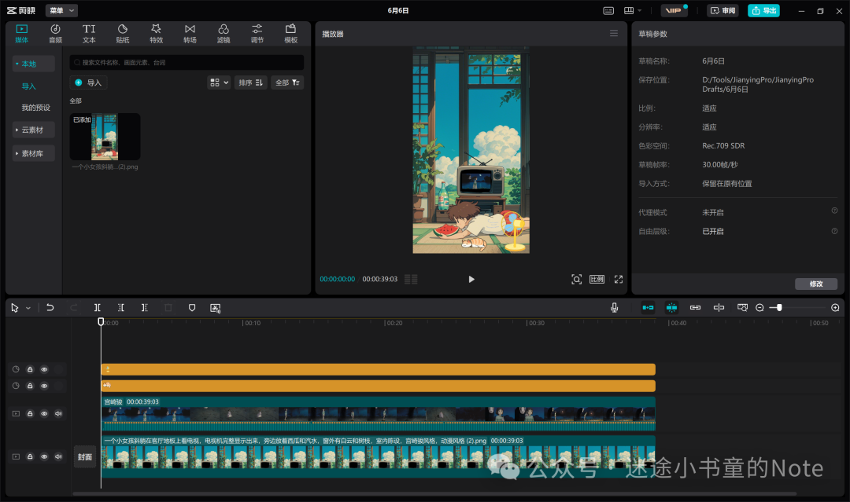Screen dimensions: 850x502
Task: Open the 全部 filter dropdown
Action: (x=287, y=82)
